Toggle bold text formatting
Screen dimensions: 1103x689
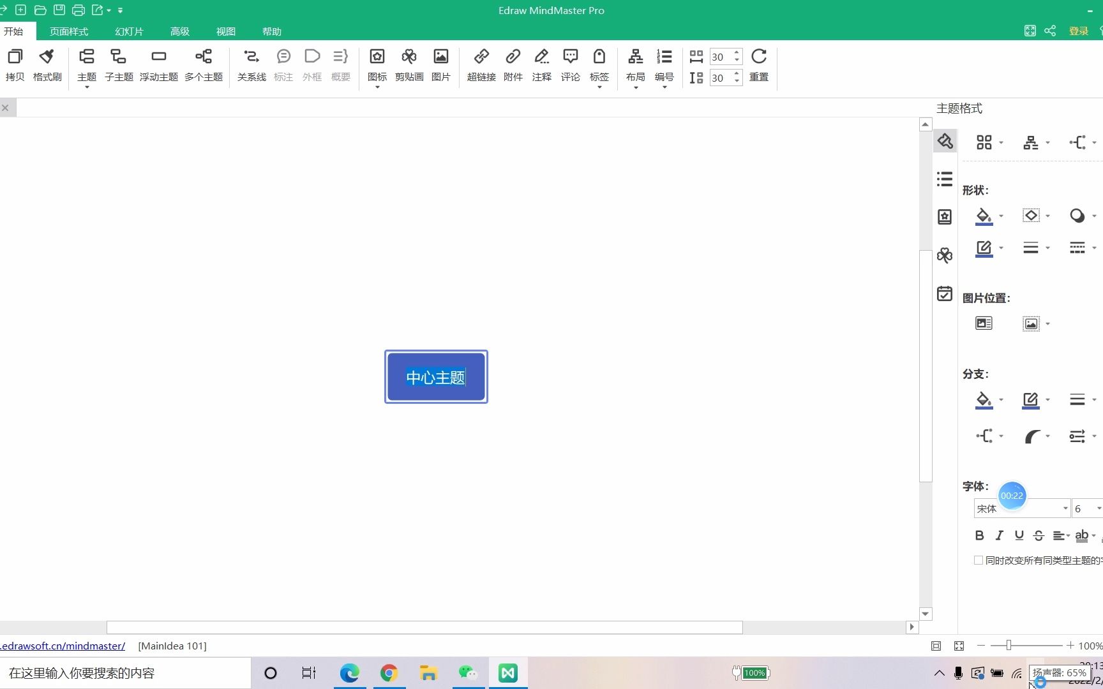pyautogui.click(x=979, y=535)
